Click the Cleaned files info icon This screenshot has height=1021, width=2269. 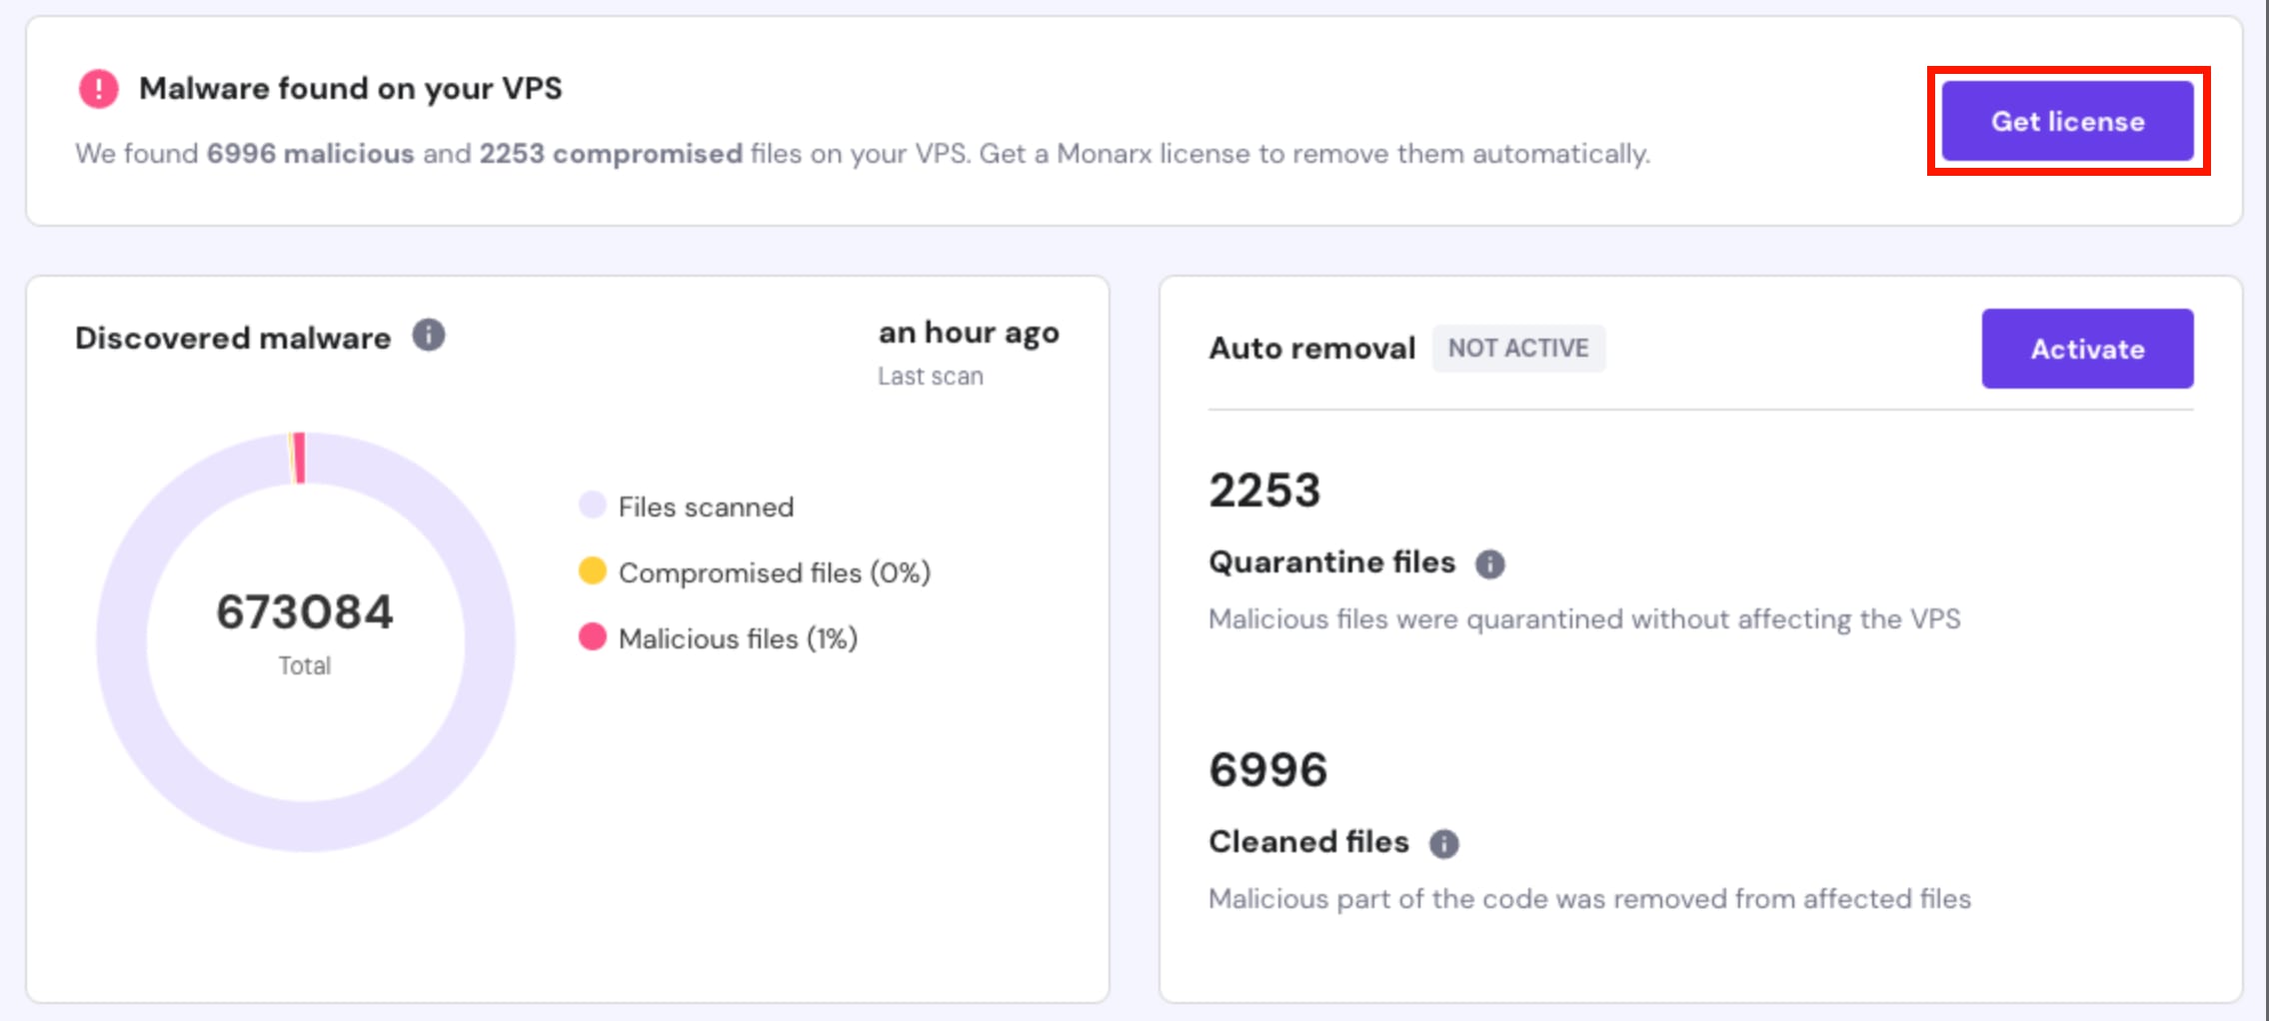1442,843
